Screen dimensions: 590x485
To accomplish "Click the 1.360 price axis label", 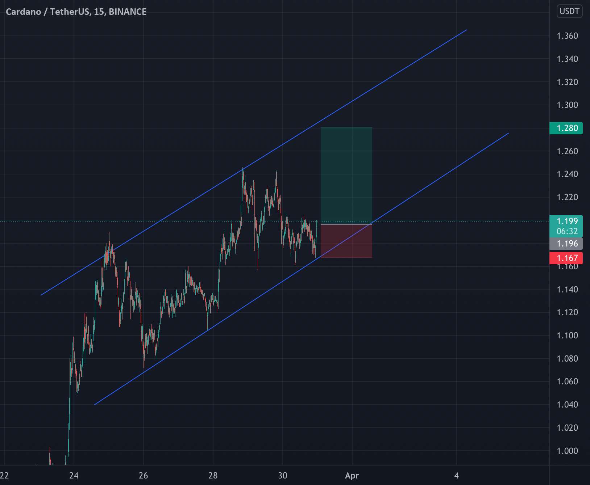I will [x=567, y=36].
